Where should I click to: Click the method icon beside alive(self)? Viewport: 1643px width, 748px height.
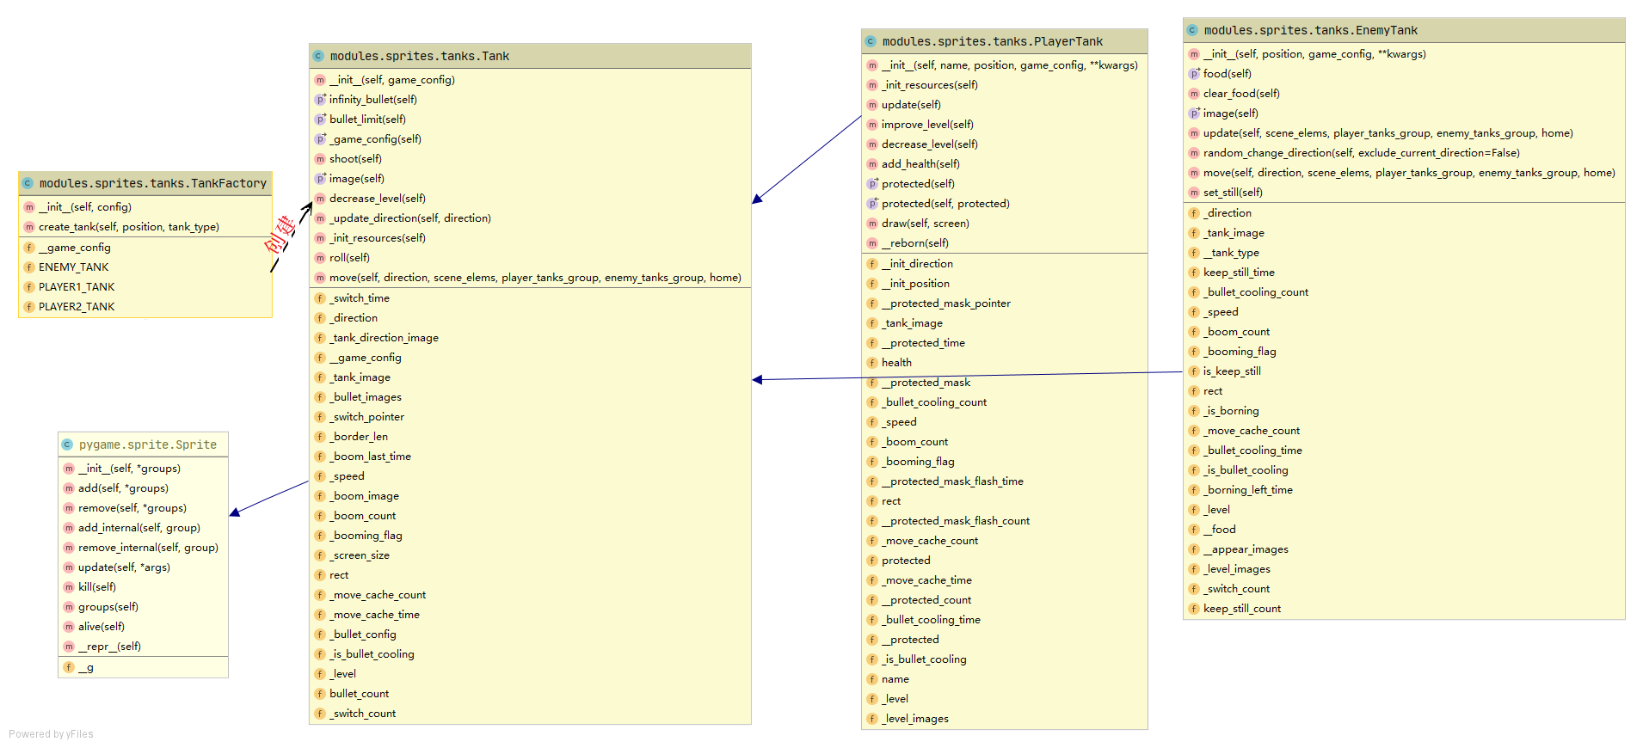pyautogui.click(x=69, y=627)
